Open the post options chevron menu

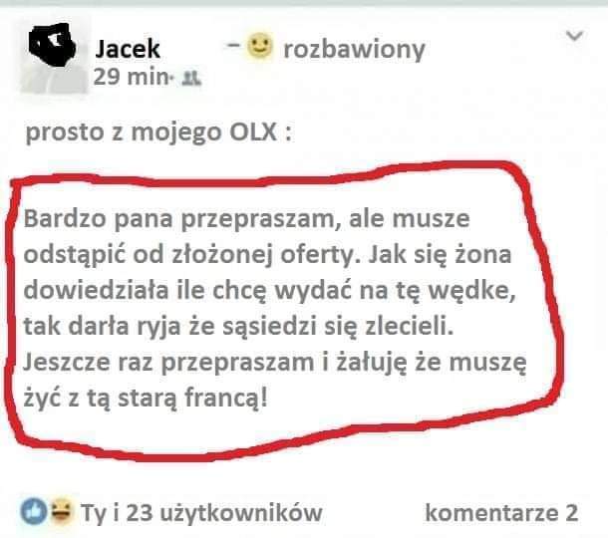(x=574, y=36)
